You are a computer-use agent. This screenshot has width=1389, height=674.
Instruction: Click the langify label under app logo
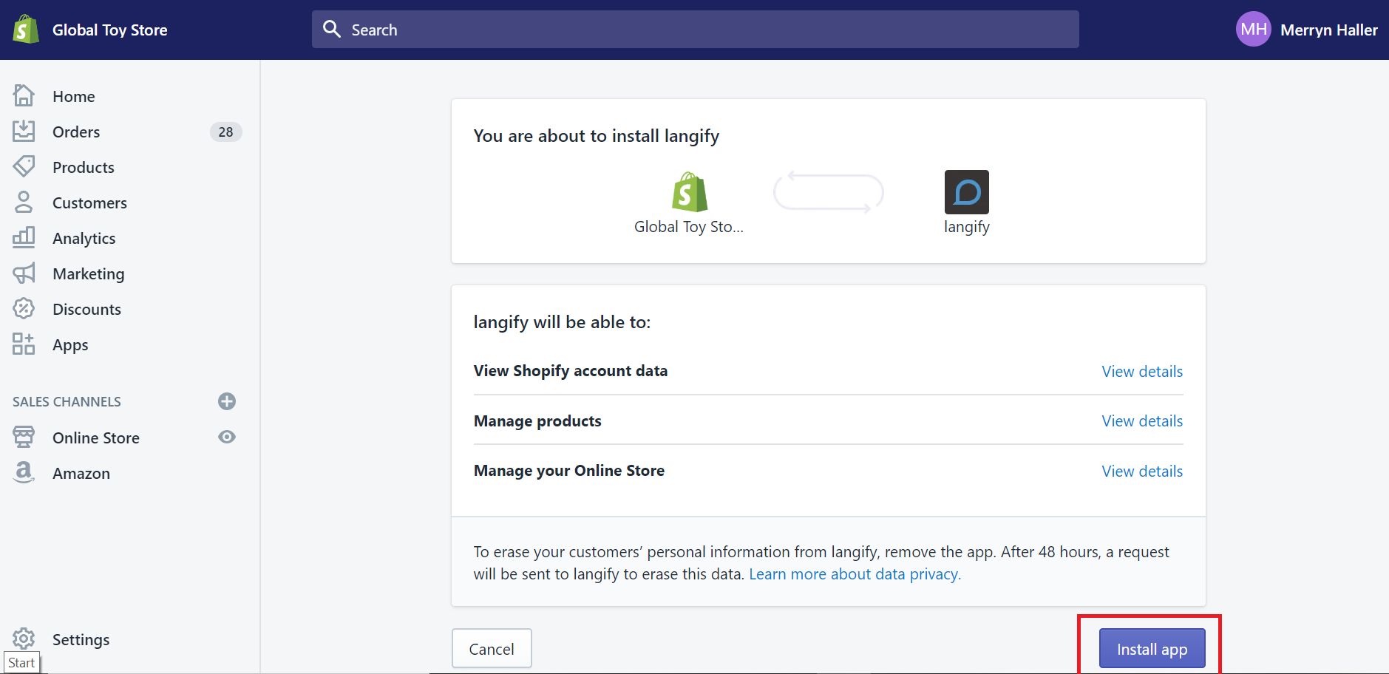(x=966, y=227)
